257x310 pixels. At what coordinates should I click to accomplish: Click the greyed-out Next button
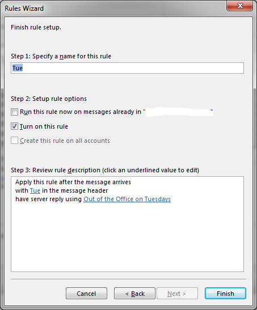(x=177, y=294)
